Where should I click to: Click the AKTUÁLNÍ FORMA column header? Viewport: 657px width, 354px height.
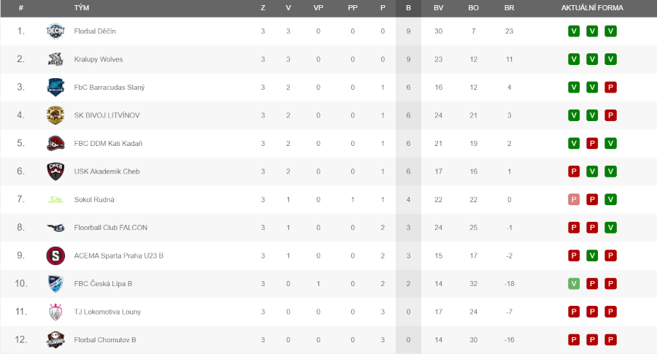point(592,8)
